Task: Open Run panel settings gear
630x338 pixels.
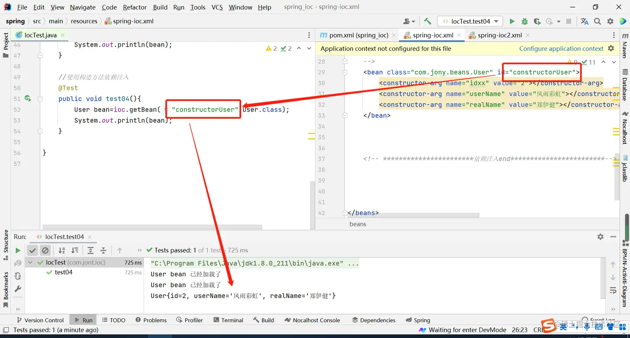Action: [600, 236]
